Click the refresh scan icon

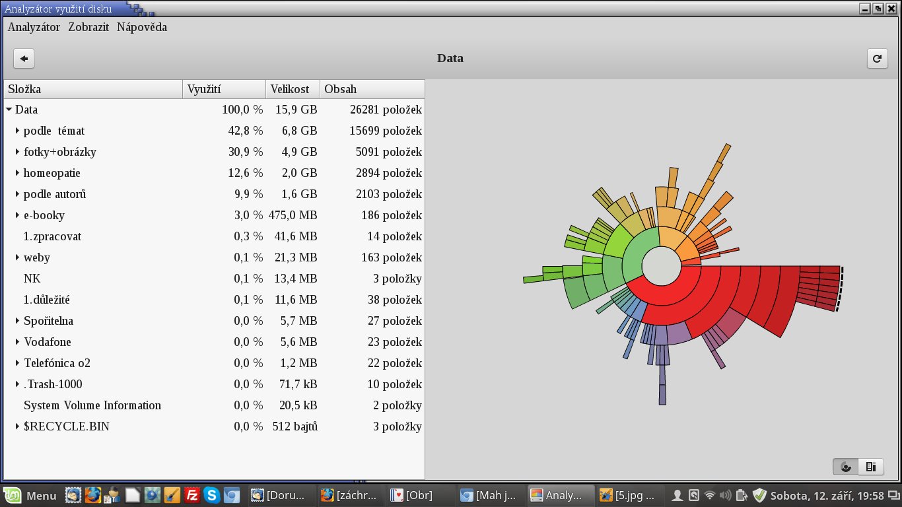877,59
